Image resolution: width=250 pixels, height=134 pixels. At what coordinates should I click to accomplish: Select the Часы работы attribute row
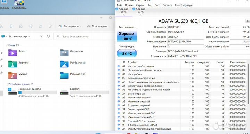[x=182, y=74]
